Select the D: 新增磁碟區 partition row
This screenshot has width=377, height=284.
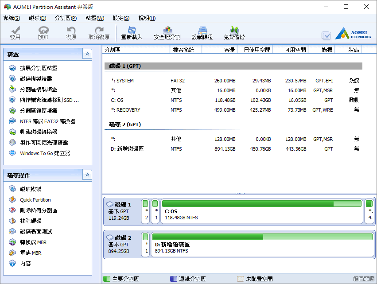click(x=233, y=149)
